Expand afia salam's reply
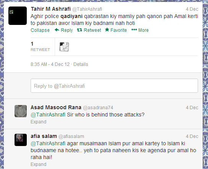The width and height of the screenshot is (208, 169). (39, 164)
